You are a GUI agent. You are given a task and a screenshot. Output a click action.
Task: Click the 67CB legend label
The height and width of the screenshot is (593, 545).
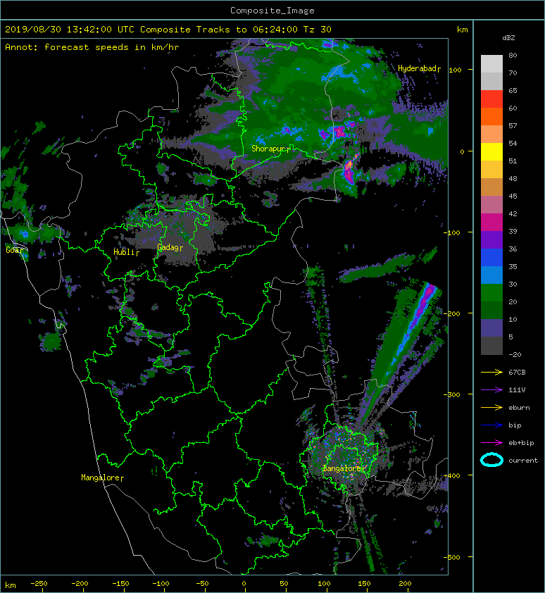(517, 372)
